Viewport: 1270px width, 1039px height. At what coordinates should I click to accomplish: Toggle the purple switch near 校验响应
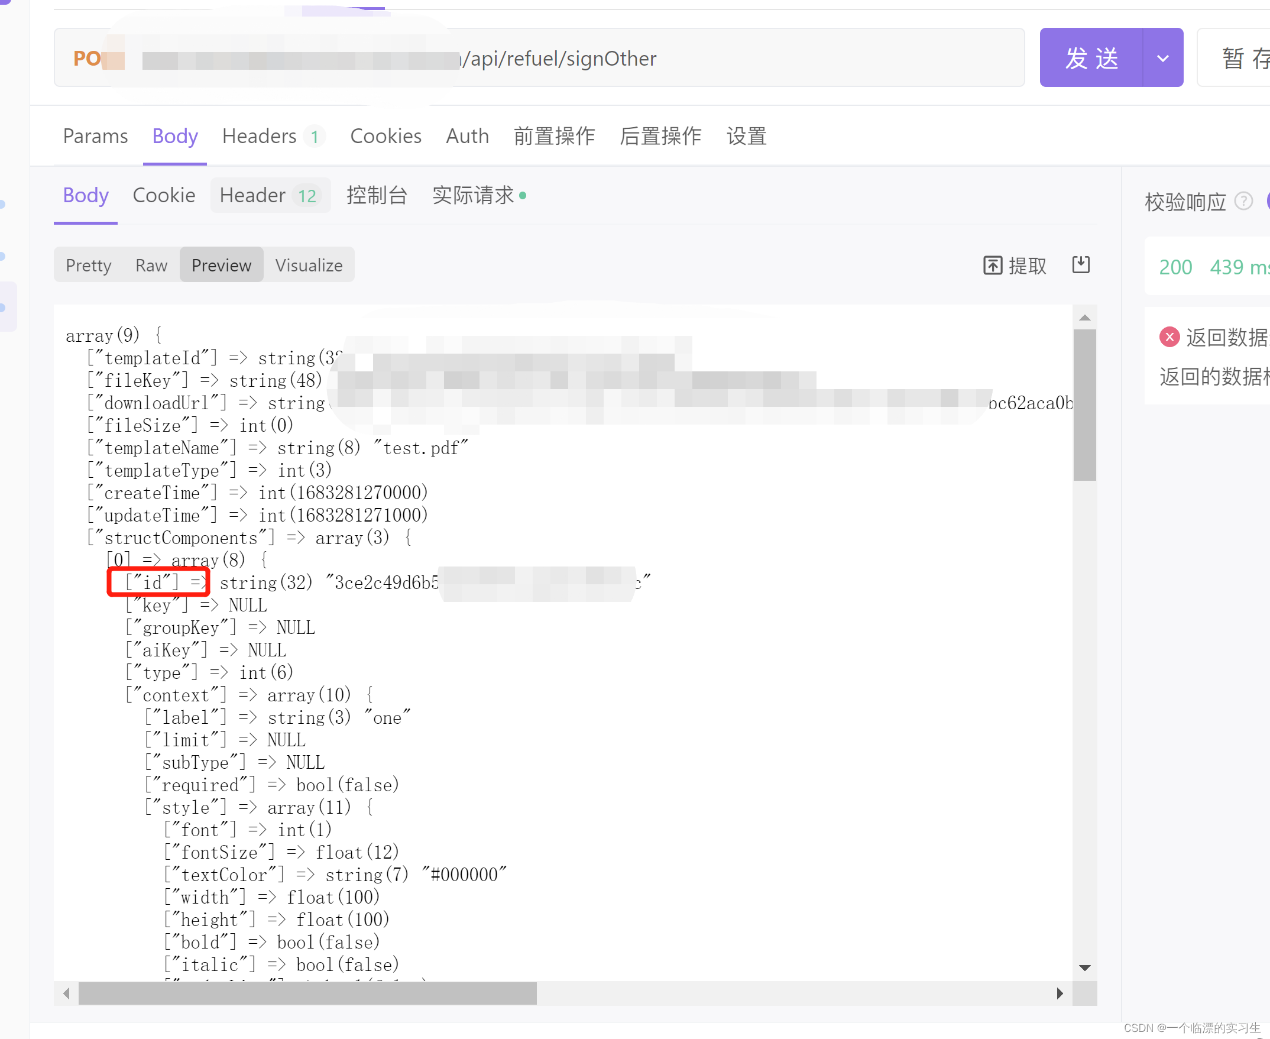[x=1267, y=201]
